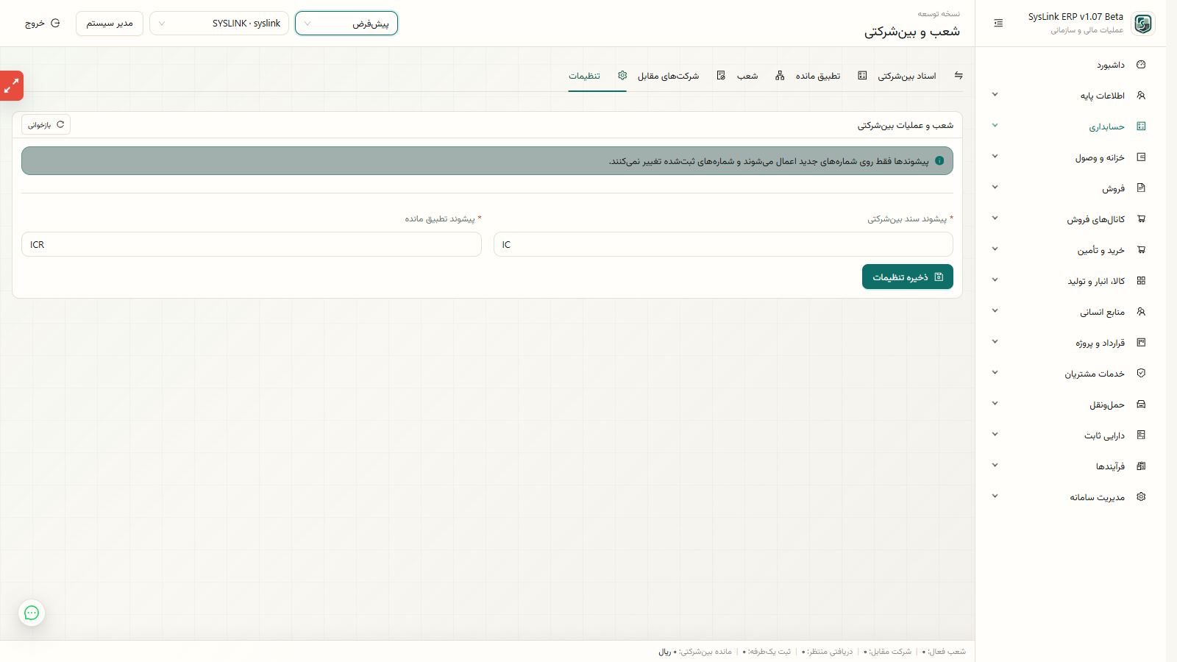Image resolution: width=1177 pixels, height=662 pixels.
Task: Click the red fullscreen expand icon
Action: coord(11,86)
